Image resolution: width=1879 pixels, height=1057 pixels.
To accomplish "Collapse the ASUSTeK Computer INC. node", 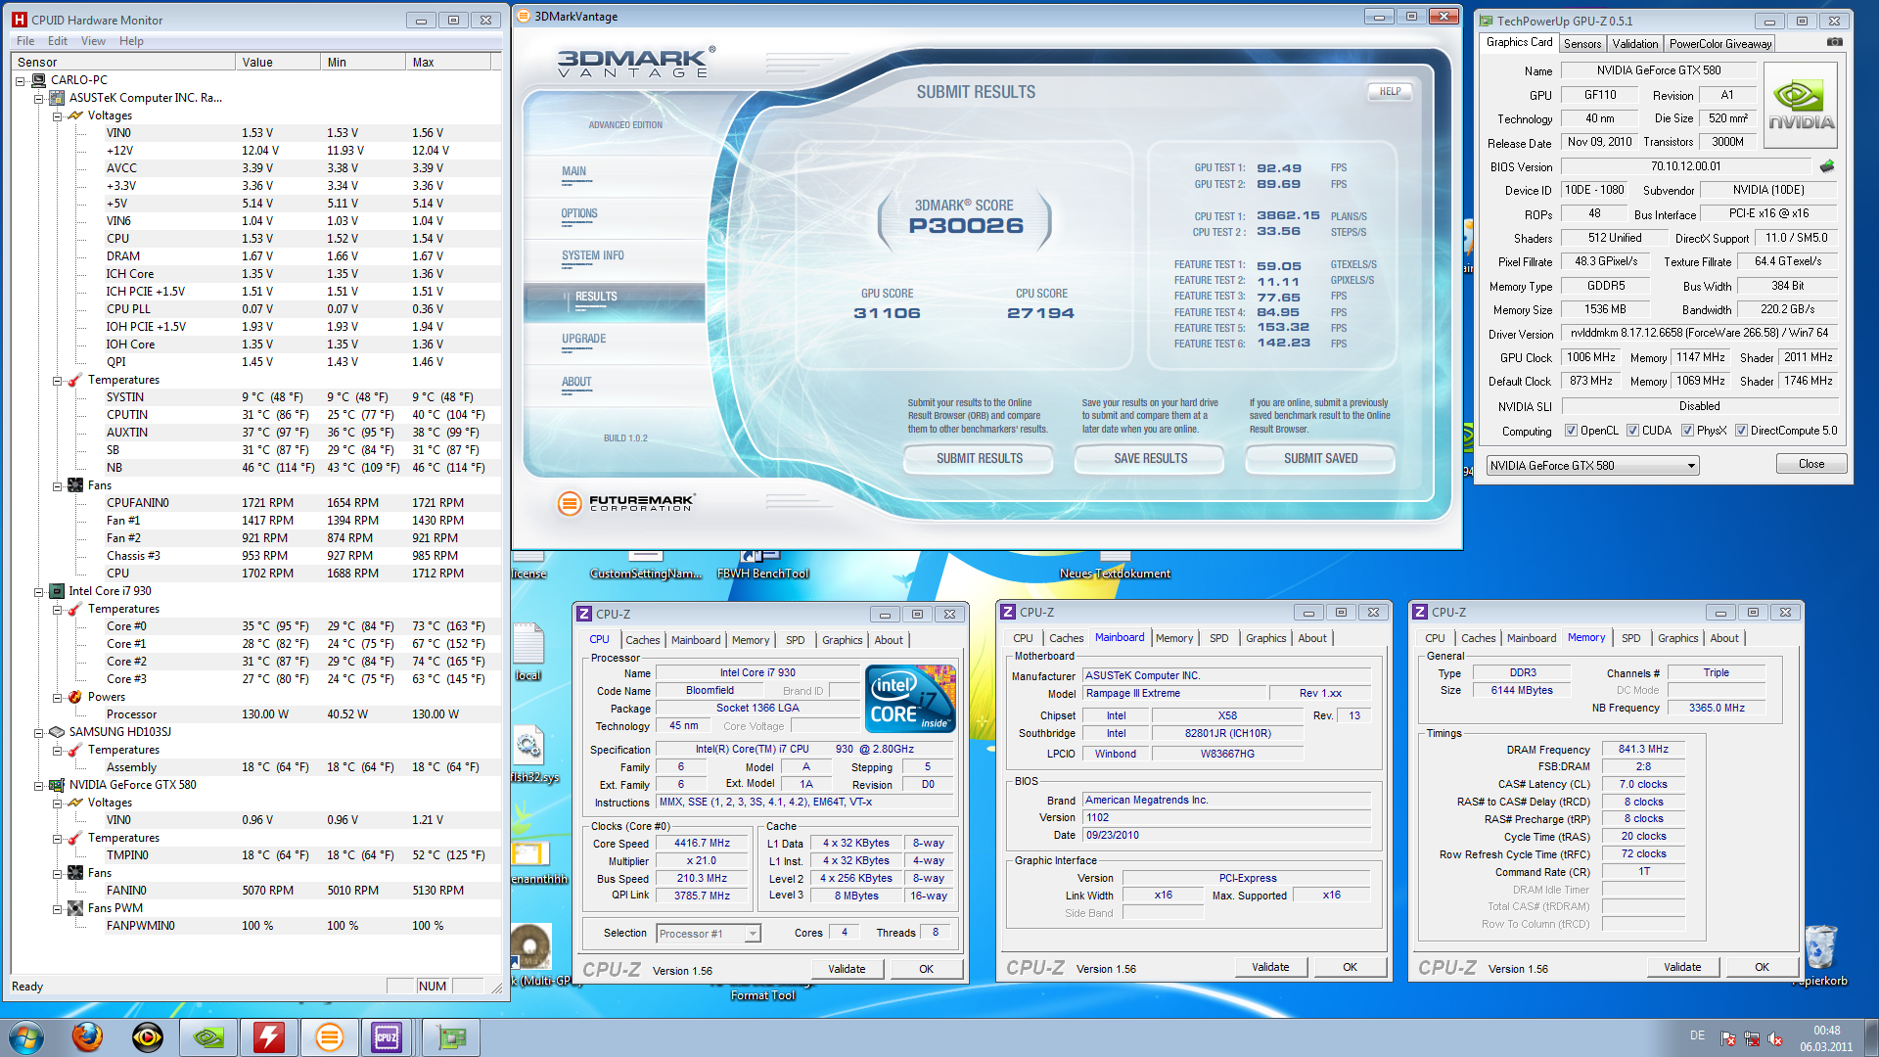I will pos(38,98).
